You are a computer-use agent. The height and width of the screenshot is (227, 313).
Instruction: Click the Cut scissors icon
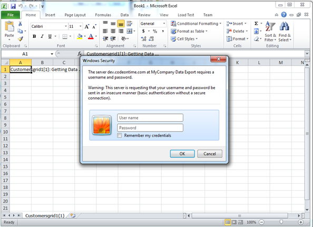tap(20, 24)
